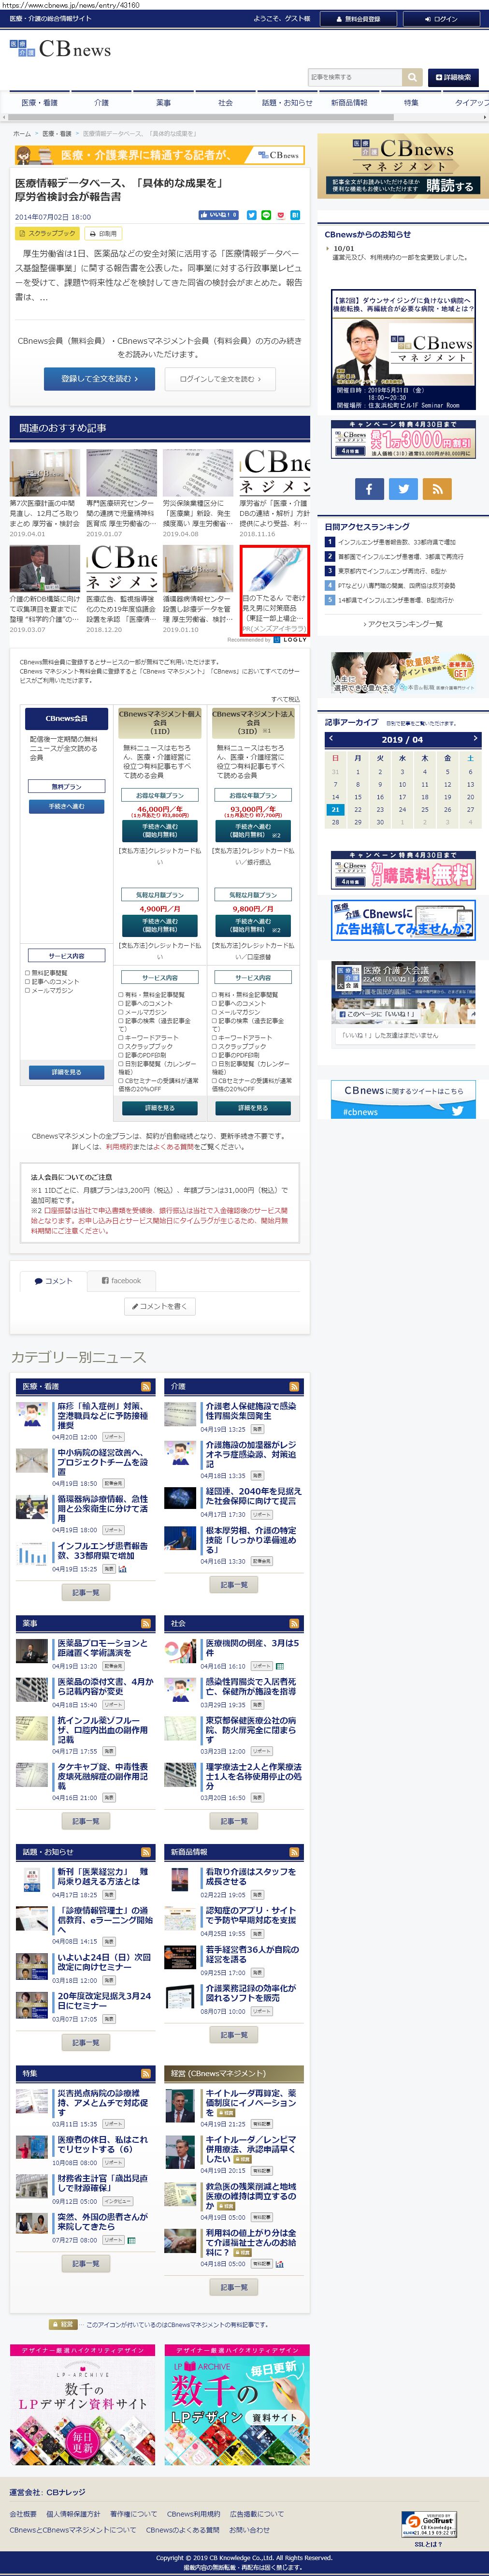Open RSS icon for 薬事 category
Viewport: 489px width, 2576px height.
click(146, 1623)
